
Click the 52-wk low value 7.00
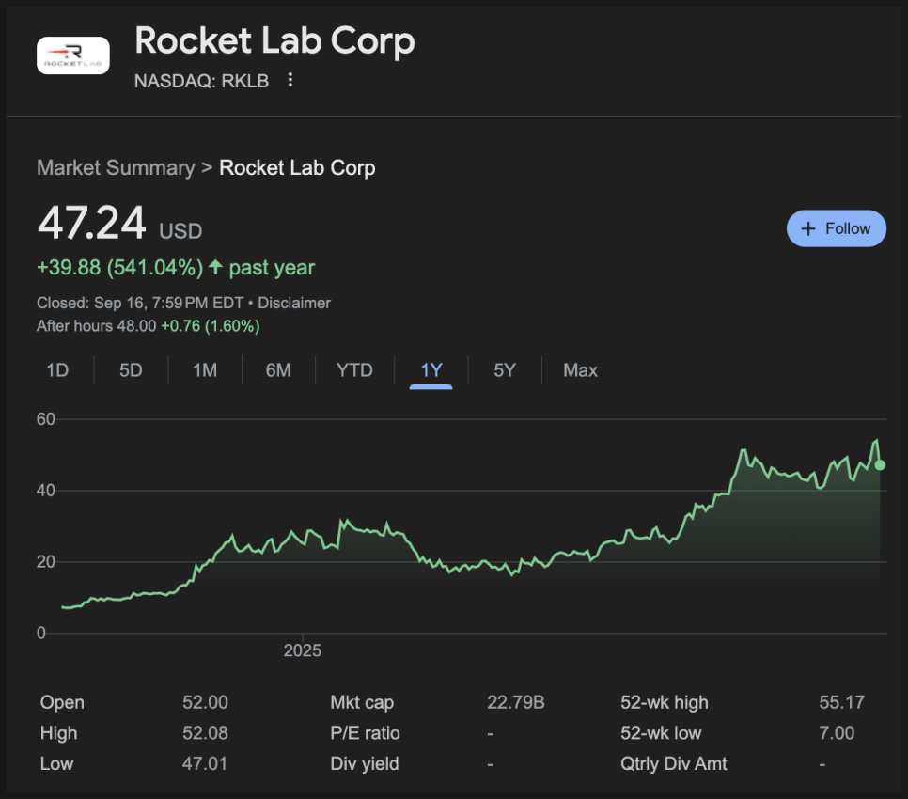(x=837, y=733)
